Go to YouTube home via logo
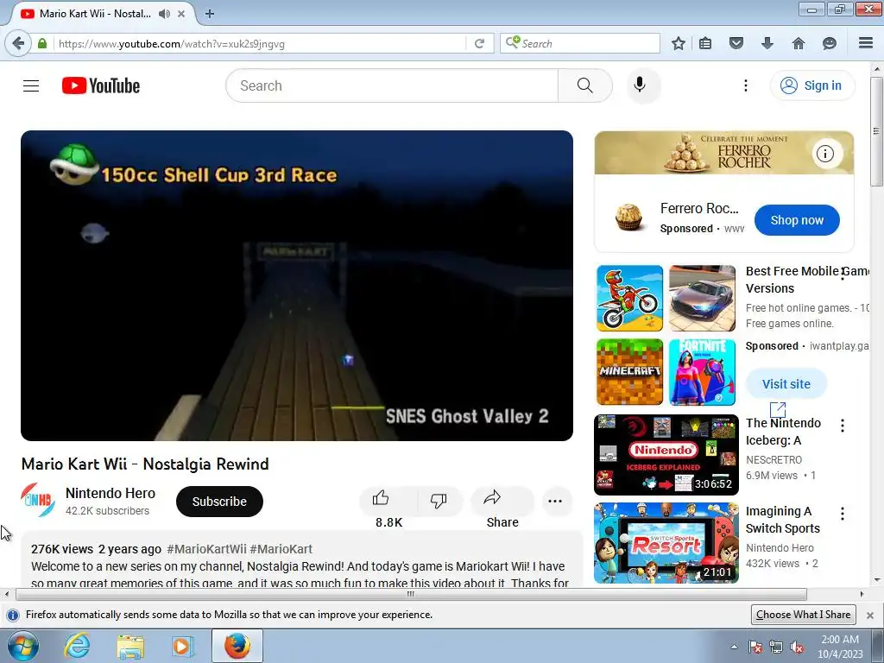 click(101, 85)
